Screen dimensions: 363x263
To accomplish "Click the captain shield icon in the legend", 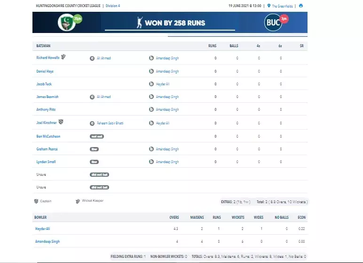I will (x=36, y=201).
